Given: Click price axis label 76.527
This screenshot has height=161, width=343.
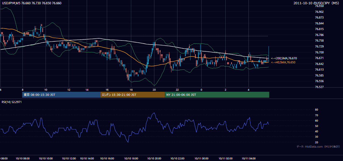Looking at the screenshot, I should [x=319, y=87].
